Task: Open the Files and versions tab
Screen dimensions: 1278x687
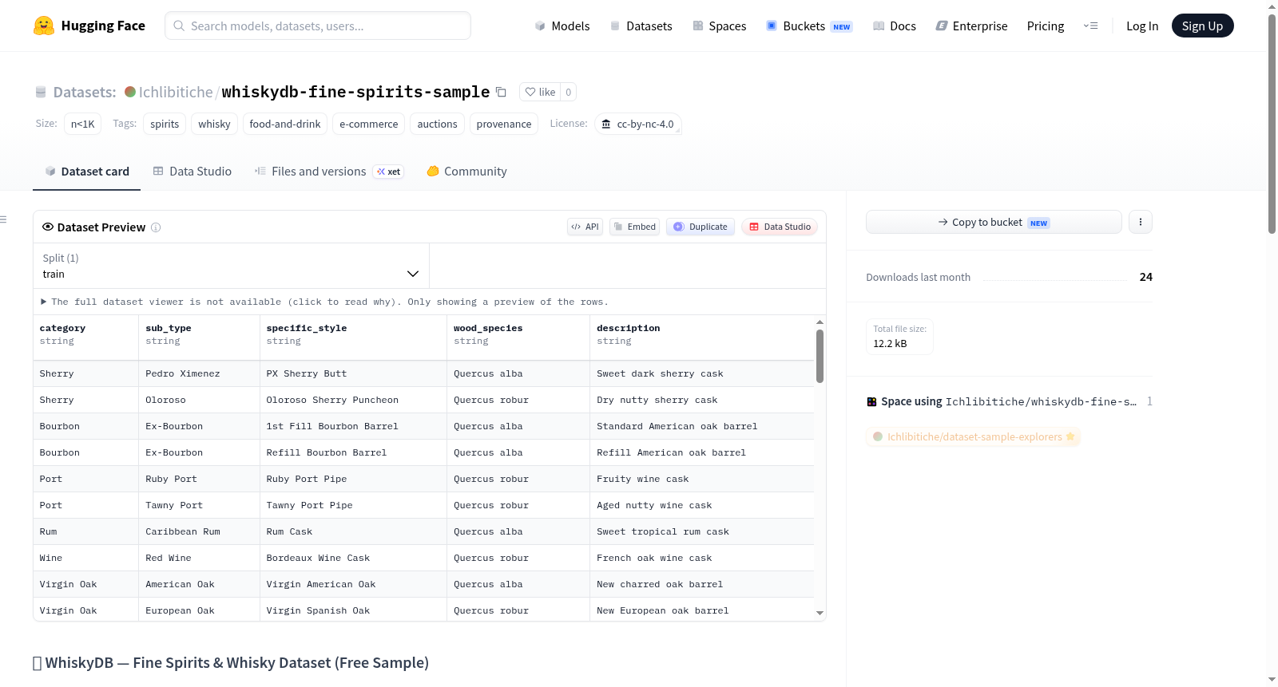Action: pyautogui.click(x=329, y=171)
